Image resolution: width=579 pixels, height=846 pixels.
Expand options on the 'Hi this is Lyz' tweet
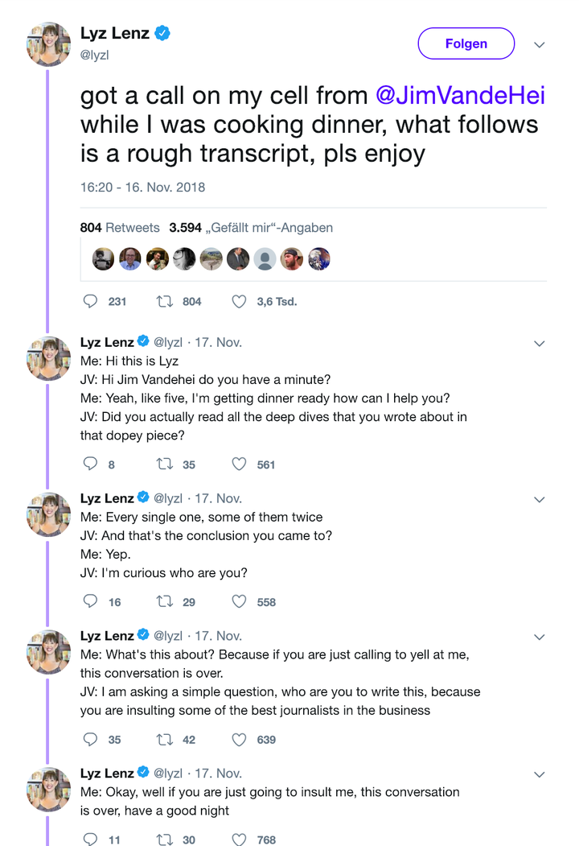point(539,344)
